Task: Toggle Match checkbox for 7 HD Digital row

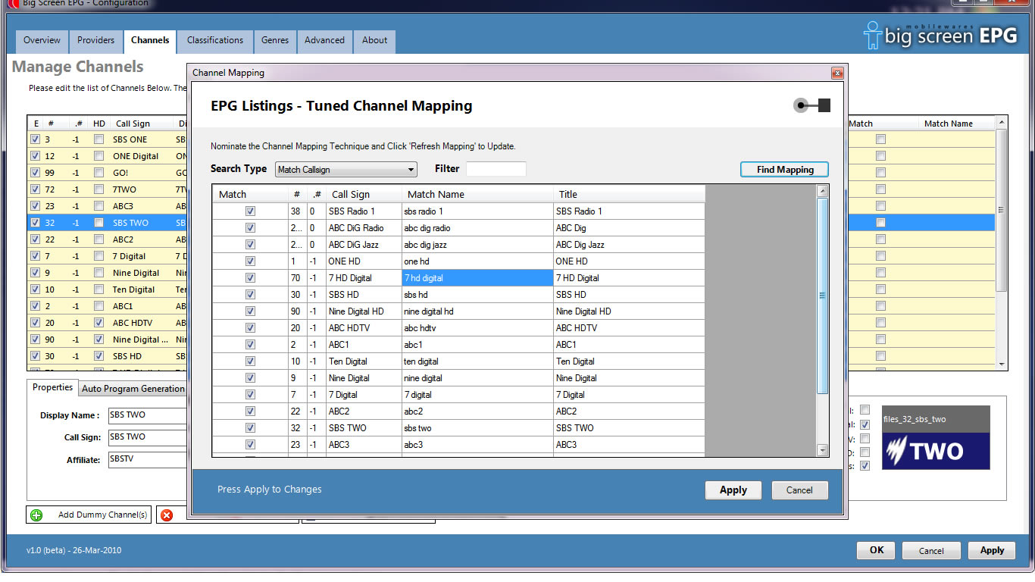Action: [250, 278]
